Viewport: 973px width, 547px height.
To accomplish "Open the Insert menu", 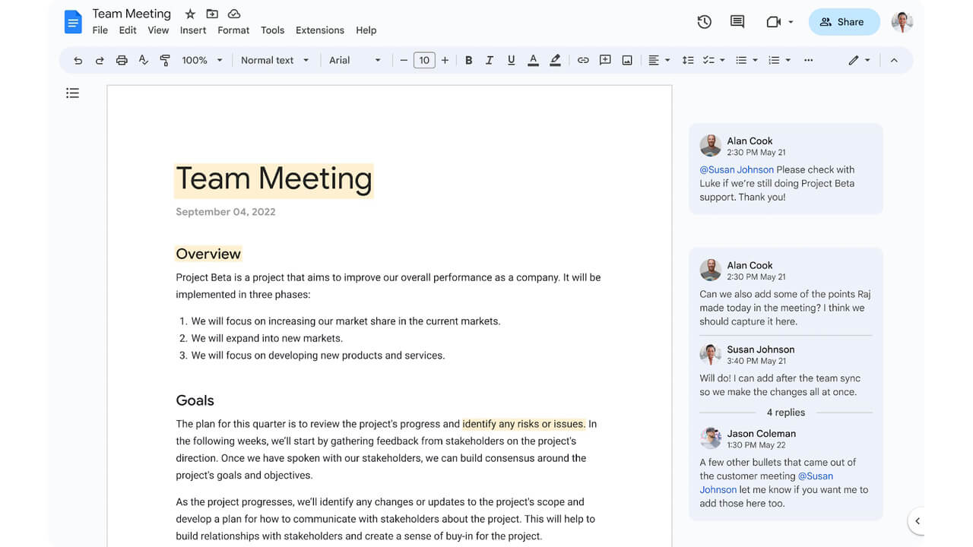I will point(193,30).
